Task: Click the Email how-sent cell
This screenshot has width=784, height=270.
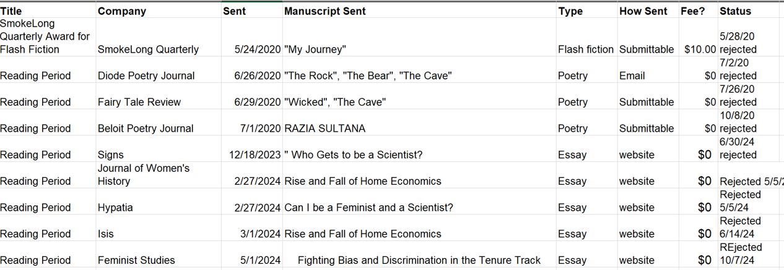Action: 648,70
